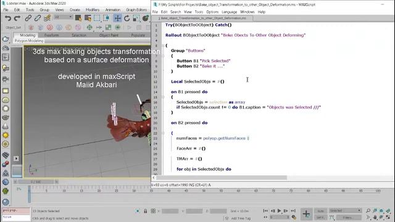Click Add Time Tag
Image resolution: width=395 pixels, height=222 pixels.
240,218
